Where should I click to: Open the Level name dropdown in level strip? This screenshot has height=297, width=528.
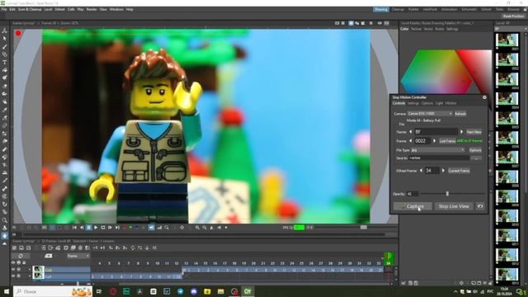click(x=511, y=29)
